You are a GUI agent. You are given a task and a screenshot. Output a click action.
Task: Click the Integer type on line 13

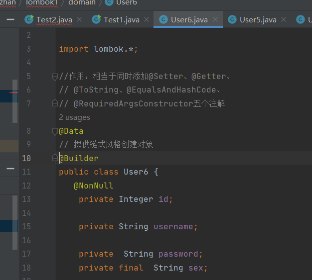click(136, 199)
